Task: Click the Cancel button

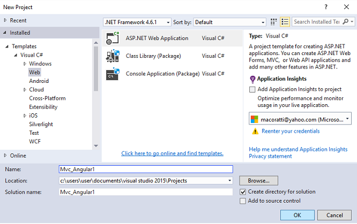Action: tap(334, 215)
